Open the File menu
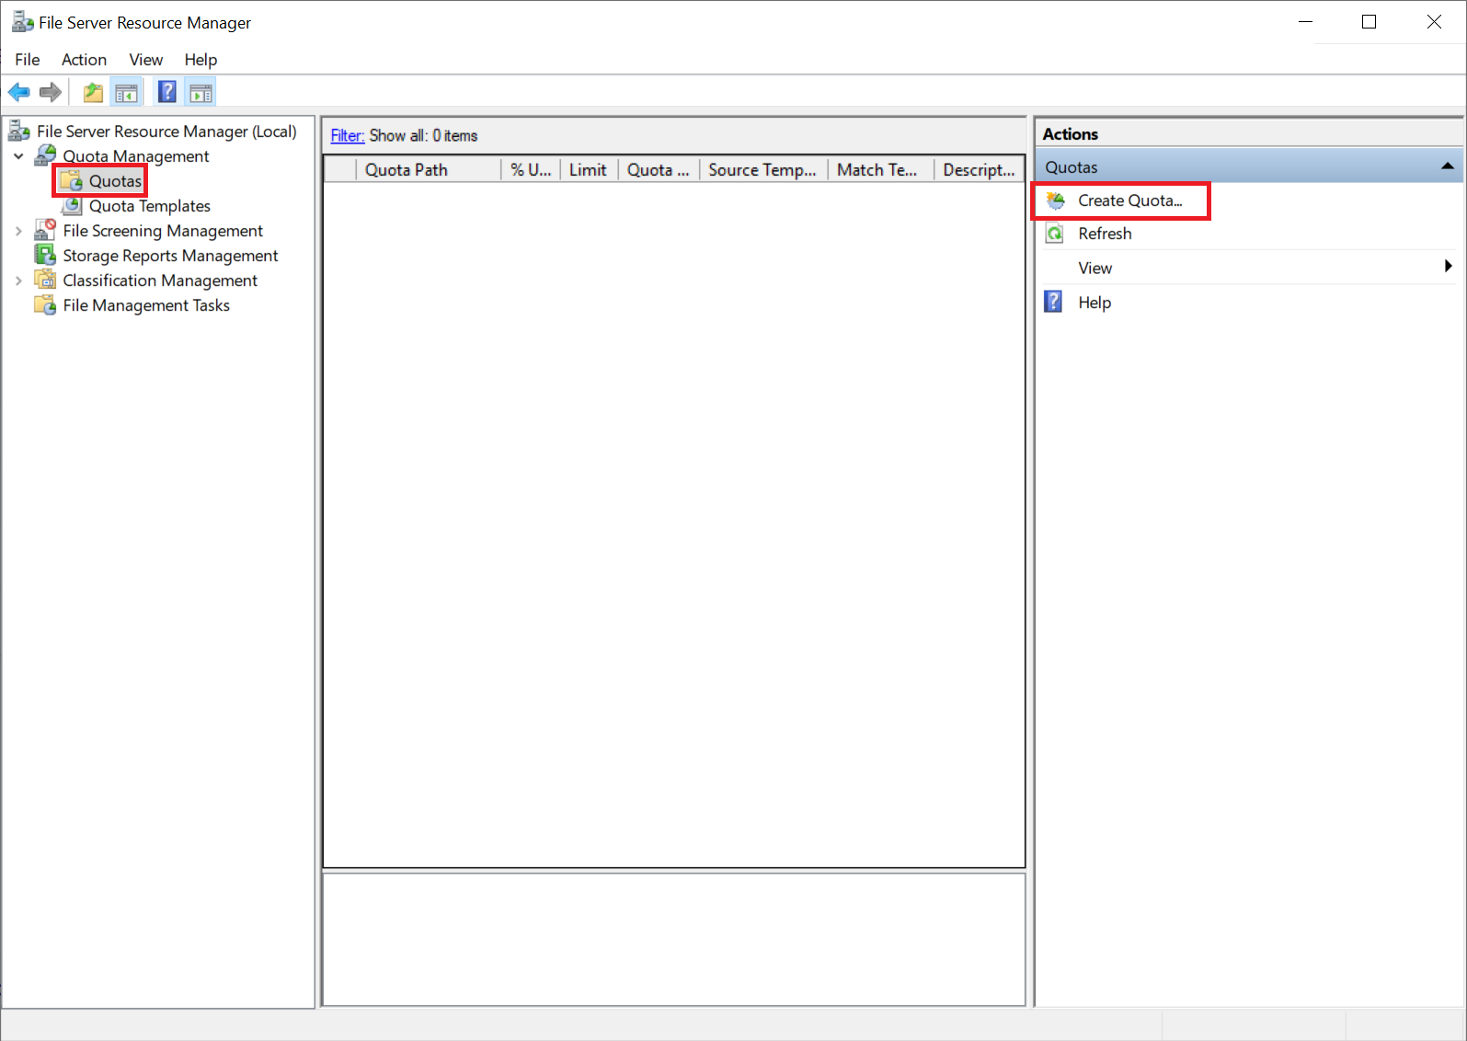The image size is (1467, 1041). (28, 60)
